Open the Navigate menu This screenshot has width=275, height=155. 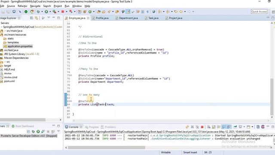(35, 6)
